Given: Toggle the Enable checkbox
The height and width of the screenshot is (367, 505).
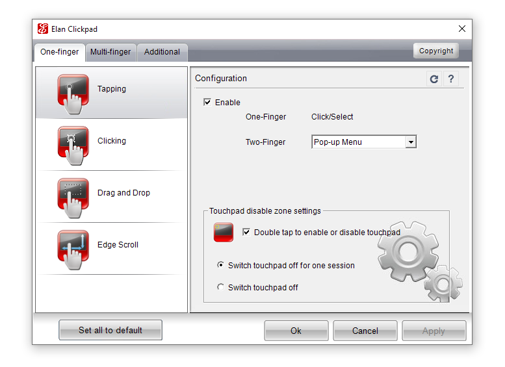Looking at the screenshot, I should coord(207,103).
